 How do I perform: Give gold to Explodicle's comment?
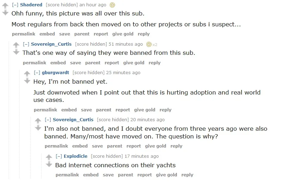click(x=166, y=175)
